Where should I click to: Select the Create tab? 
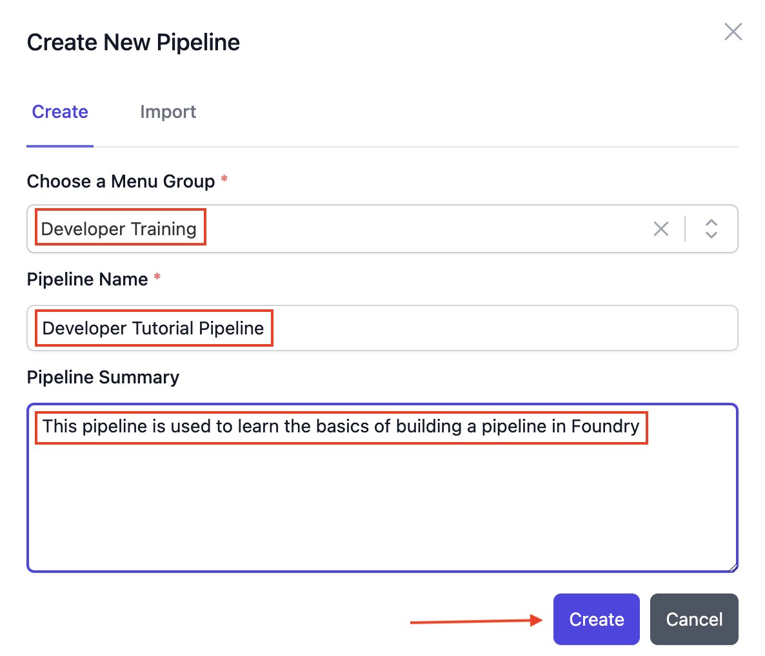(x=59, y=111)
